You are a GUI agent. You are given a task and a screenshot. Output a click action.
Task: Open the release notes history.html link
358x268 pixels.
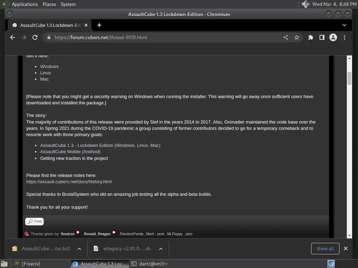pyautogui.click(x=69, y=181)
